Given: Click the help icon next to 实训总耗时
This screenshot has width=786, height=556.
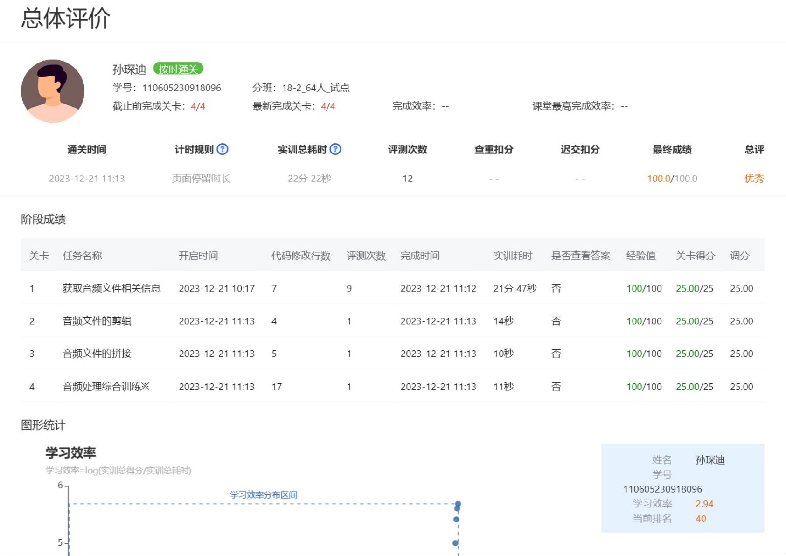Looking at the screenshot, I should tap(335, 149).
